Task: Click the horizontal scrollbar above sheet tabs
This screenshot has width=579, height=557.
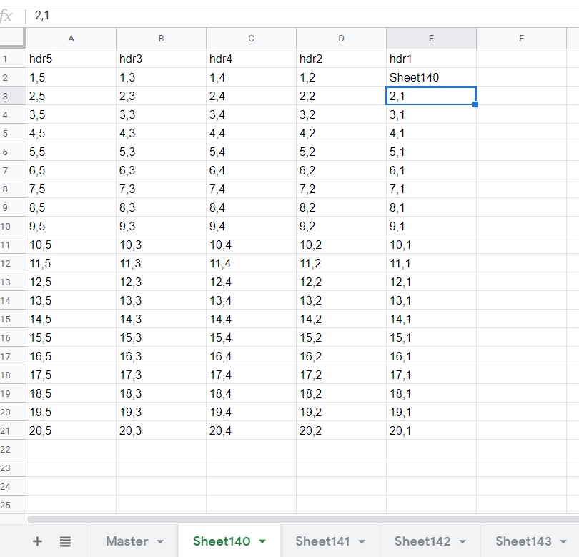Action: click(x=300, y=519)
